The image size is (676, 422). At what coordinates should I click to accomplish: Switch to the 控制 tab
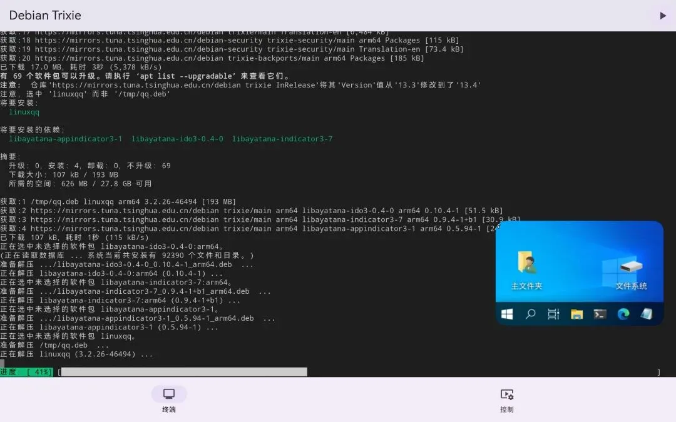click(506, 399)
